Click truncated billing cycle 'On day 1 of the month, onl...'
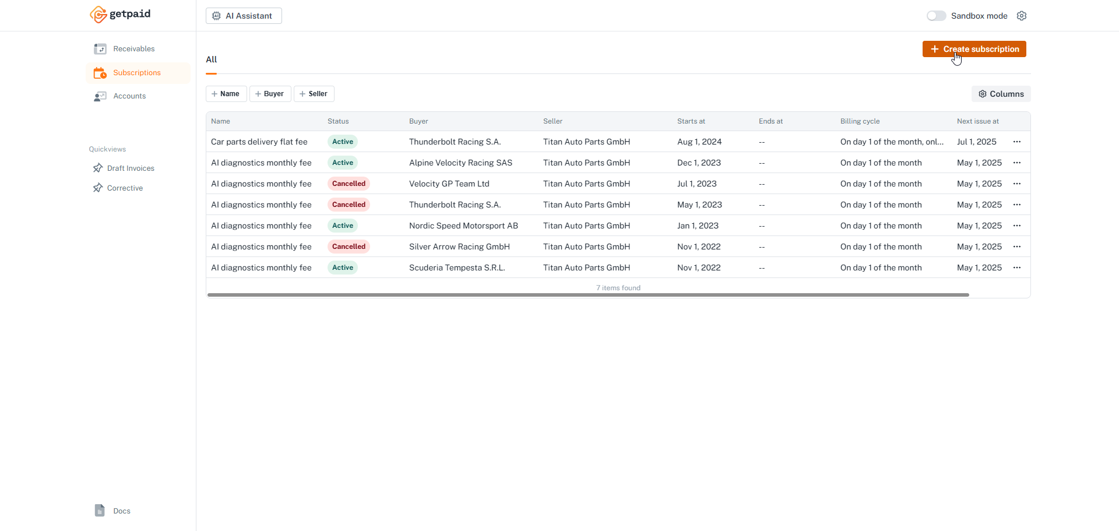Screen dimensions: 1119x531 point(892,142)
